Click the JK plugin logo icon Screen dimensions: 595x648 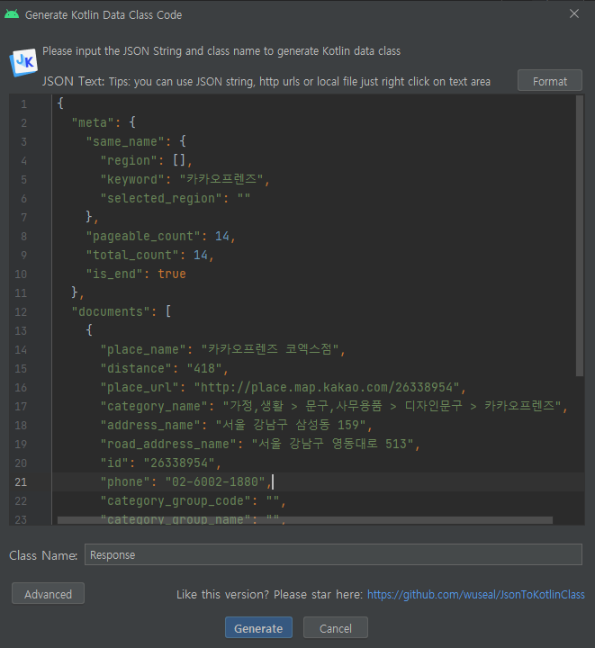(x=24, y=62)
